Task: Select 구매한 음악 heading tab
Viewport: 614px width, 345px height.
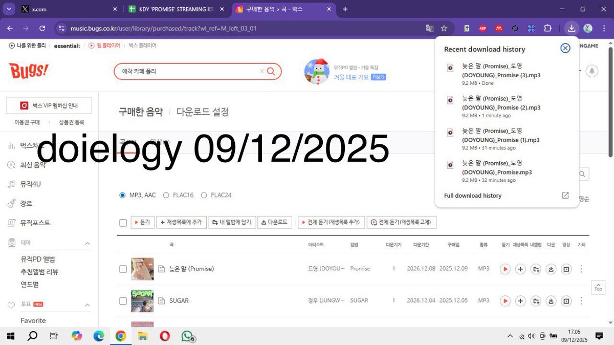Action: [x=141, y=112]
